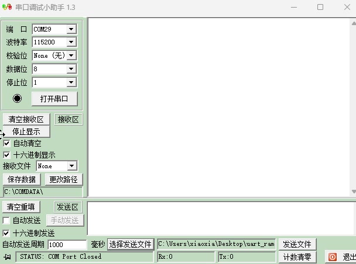
Task: Click 停止显示 stop display button
Action: pyautogui.click(x=26, y=131)
